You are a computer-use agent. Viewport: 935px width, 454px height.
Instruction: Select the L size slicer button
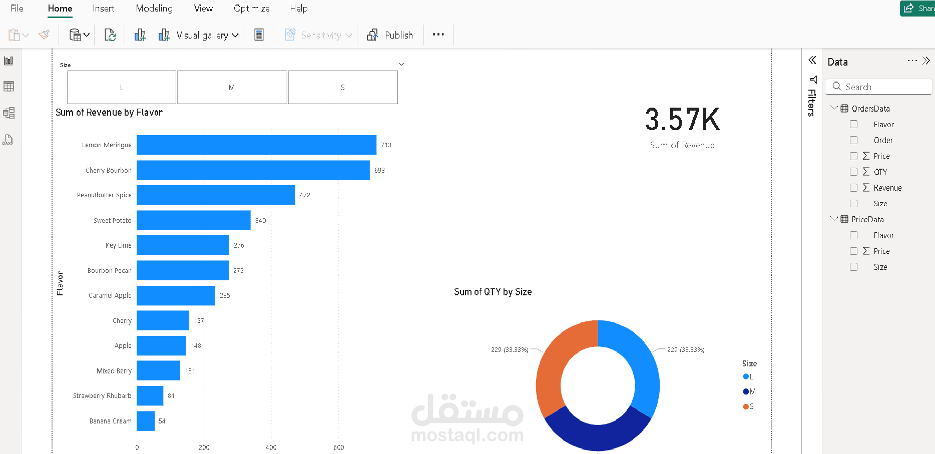122,87
